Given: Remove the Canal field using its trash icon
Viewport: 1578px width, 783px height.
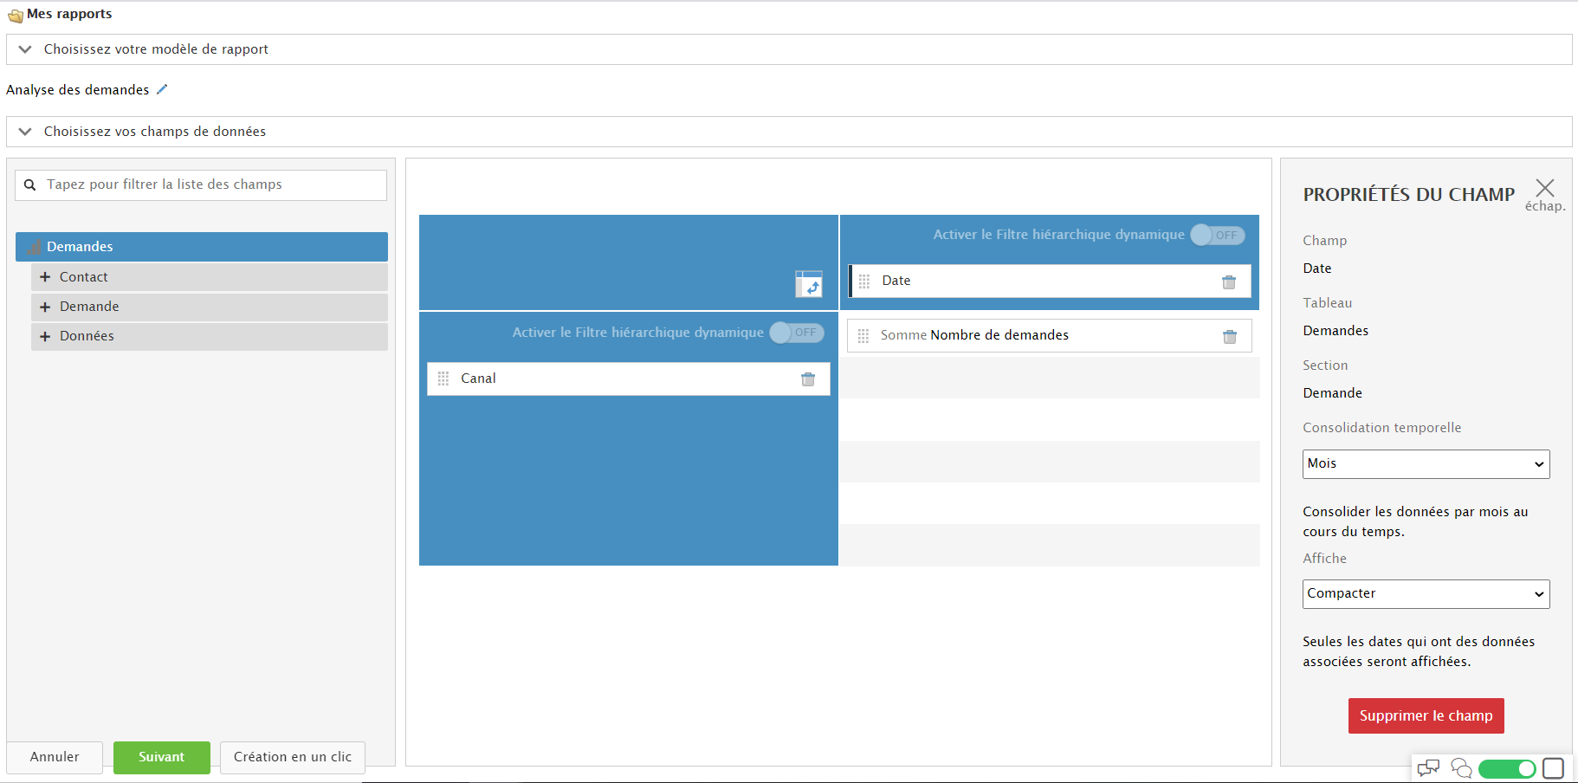Looking at the screenshot, I should point(807,379).
